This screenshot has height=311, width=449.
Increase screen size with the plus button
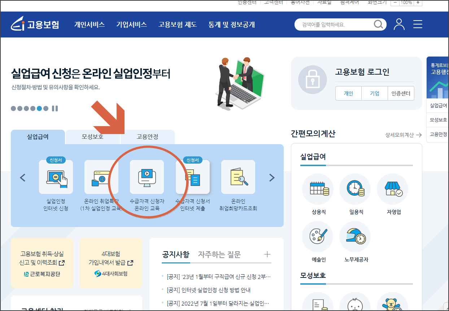pyautogui.click(x=418, y=2)
